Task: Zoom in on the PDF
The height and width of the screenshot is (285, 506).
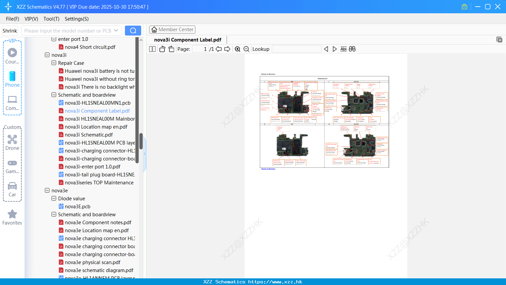Action: pos(238,49)
